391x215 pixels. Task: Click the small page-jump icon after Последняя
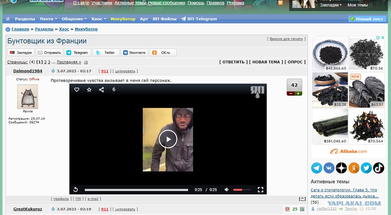click(86, 62)
